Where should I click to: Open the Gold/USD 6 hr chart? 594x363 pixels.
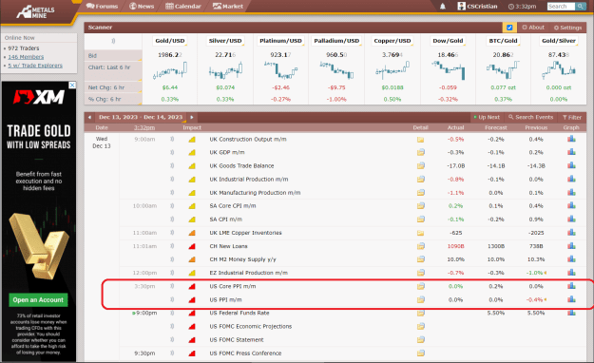tap(170, 70)
